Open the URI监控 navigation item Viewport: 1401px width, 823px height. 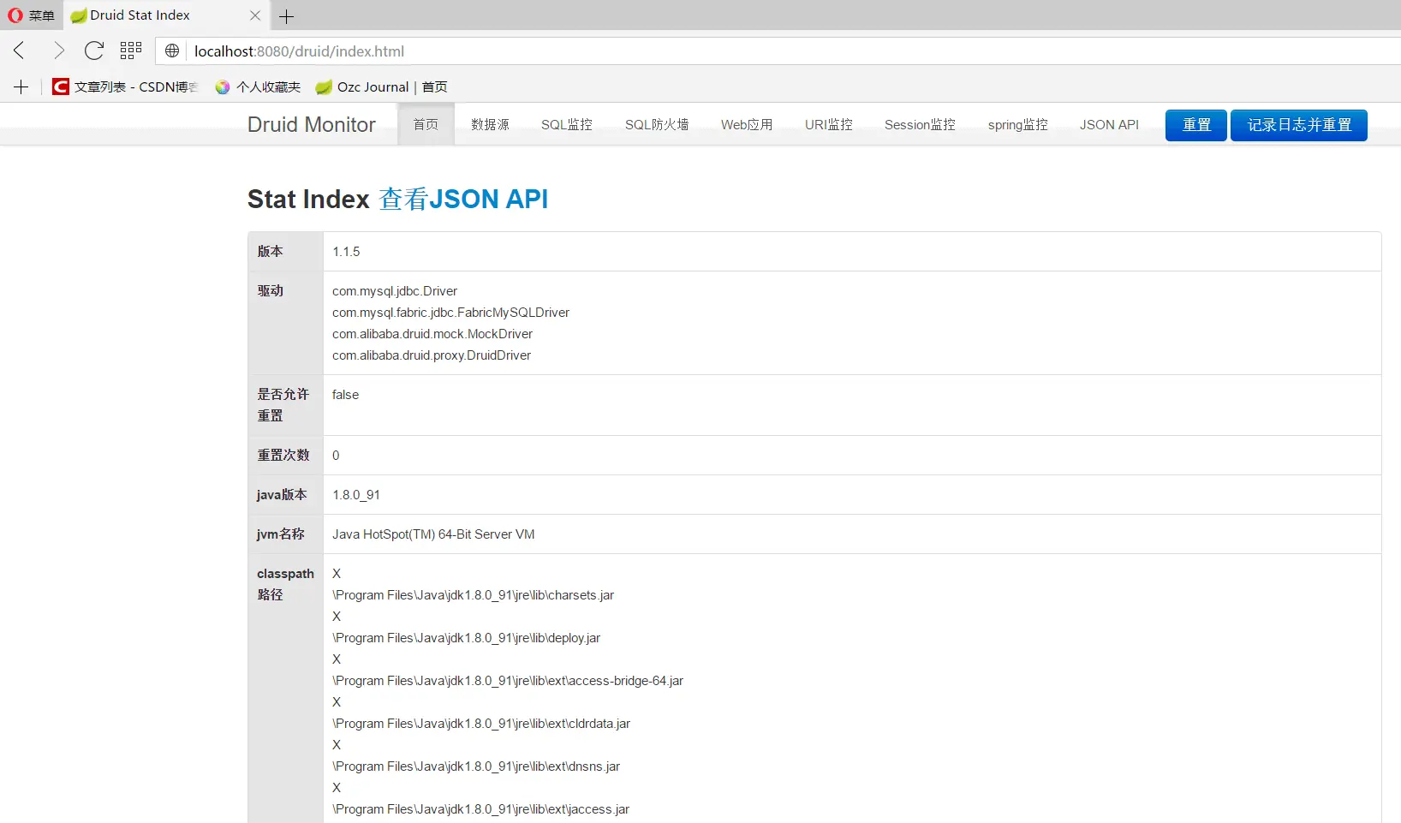pyautogui.click(x=829, y=124)
